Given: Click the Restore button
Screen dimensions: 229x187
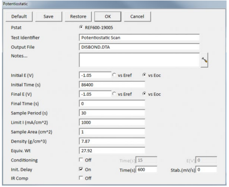Looking at the screenshot, I should click(78, 16).
